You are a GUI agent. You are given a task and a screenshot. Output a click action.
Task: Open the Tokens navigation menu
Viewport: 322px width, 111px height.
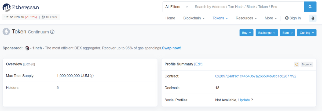click(x=220, y=18)
